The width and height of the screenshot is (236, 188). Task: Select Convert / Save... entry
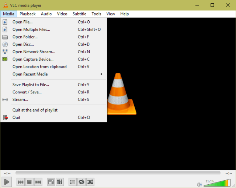click(54, 92)
